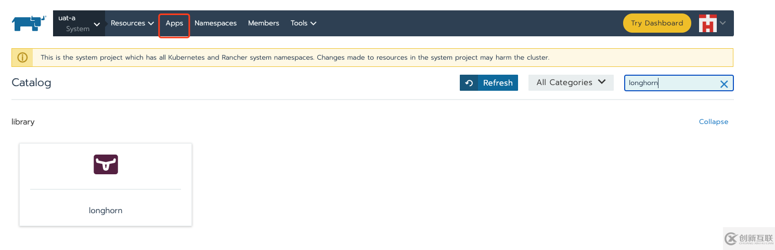775x250 pixels.
Task: Go to Namespaces
Action: tap(215, 23)
